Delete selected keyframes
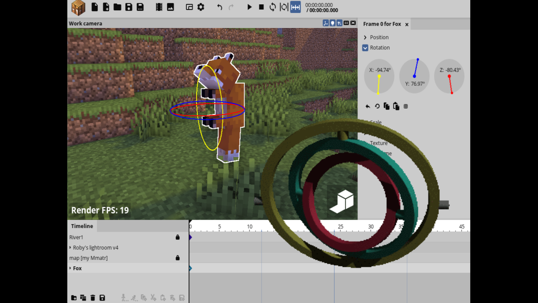This screenshot has height=303, width=538. coord(172,298)
